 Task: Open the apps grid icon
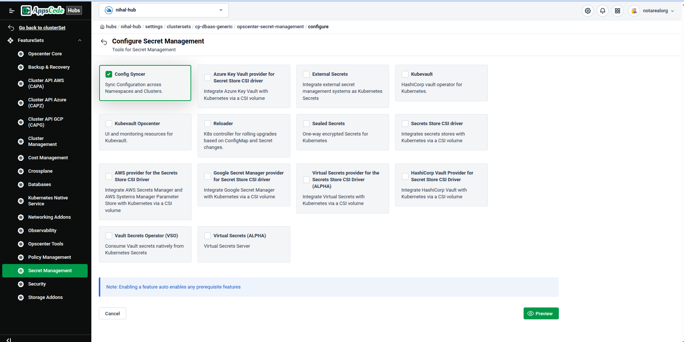pos(618,11)
